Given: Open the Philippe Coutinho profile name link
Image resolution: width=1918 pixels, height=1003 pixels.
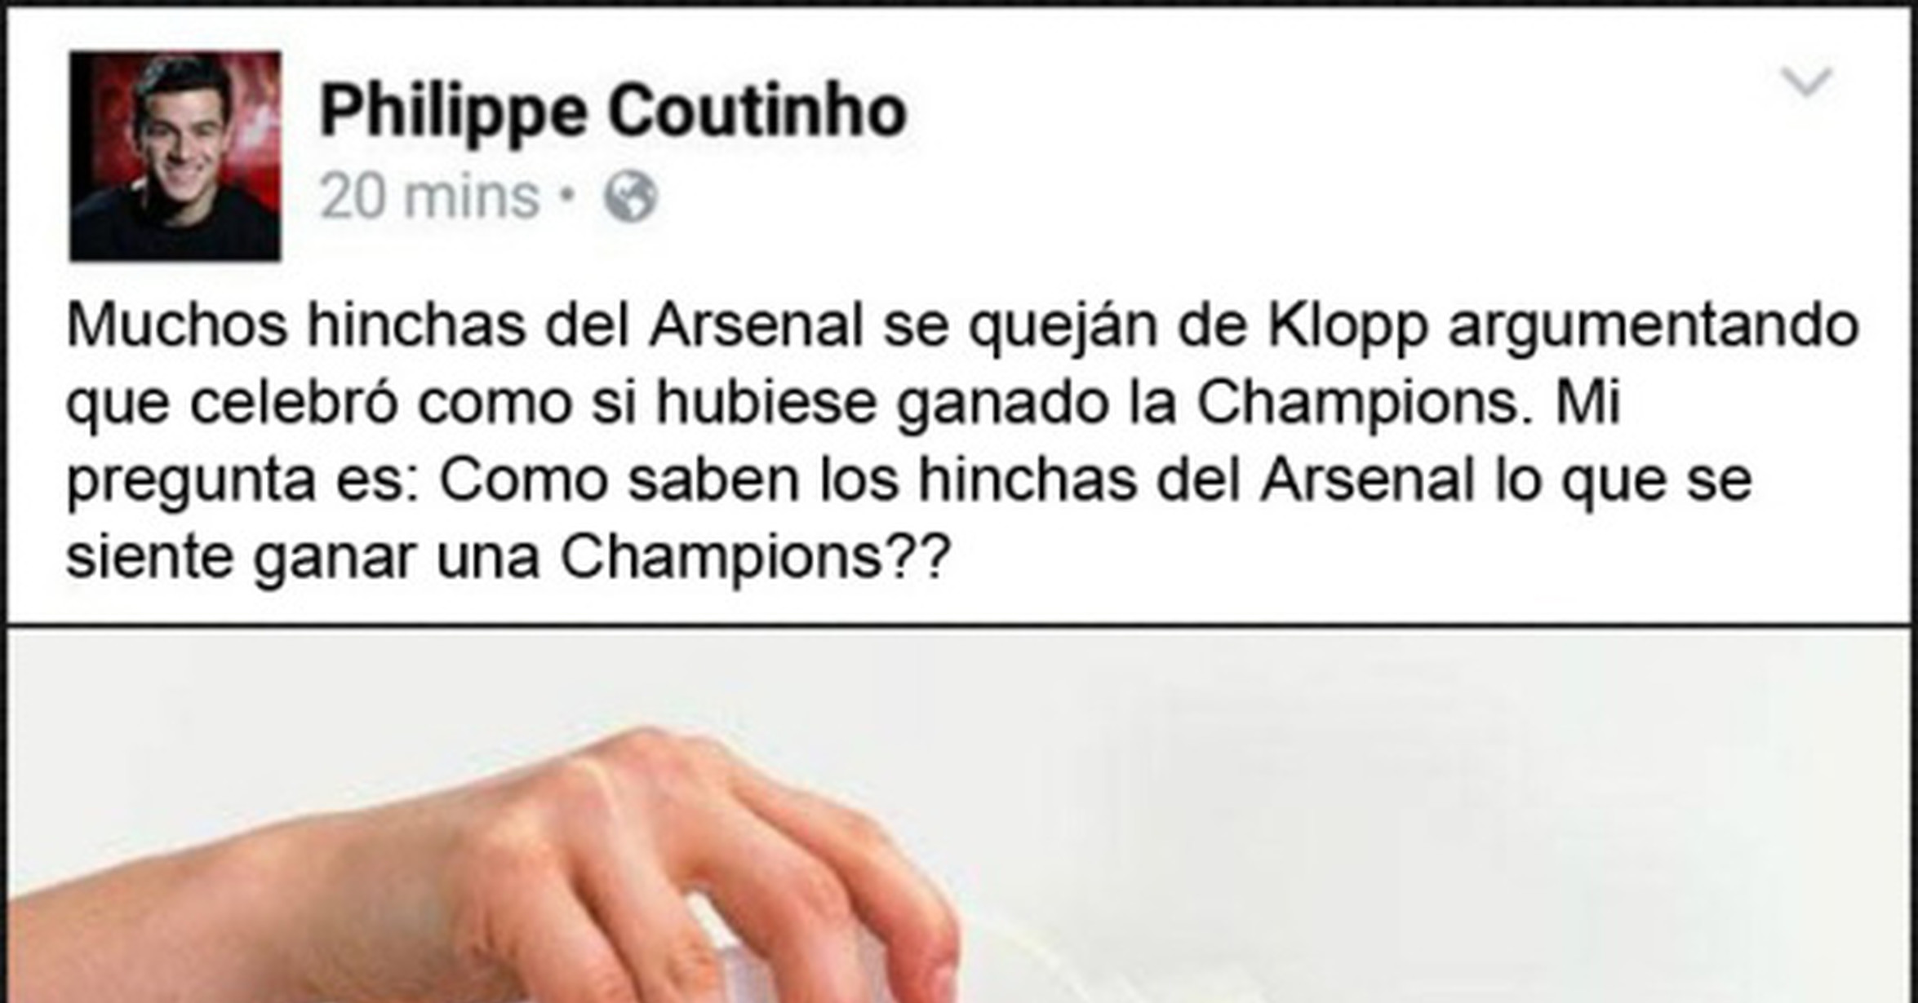Looking at the screenshot, I should click(x=613, y=111).
